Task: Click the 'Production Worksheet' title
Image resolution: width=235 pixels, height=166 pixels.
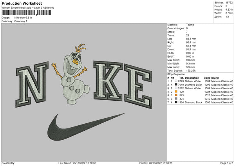Action: click(x=22, y=3)
